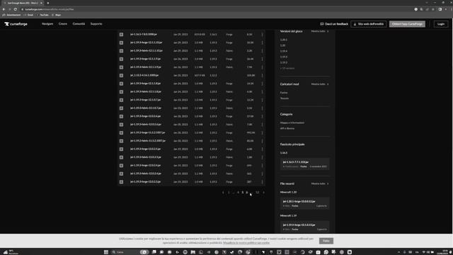Screen dimensions: 453x255
Task: Click the CurseForge logo
Action: (x=16, y=24)
